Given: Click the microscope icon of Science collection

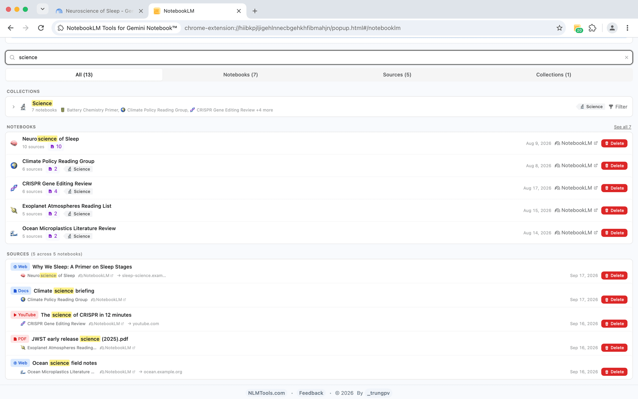Looking at the screenshot, I should tap(23, 107).
